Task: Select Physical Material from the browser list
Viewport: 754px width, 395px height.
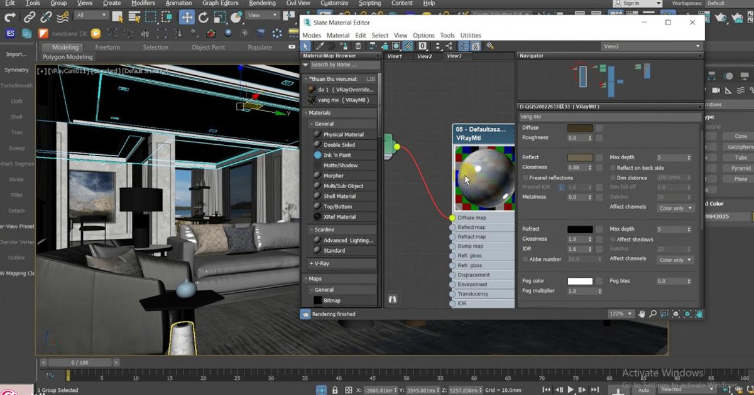Action: pyautogui.click(x=343, y=135)
